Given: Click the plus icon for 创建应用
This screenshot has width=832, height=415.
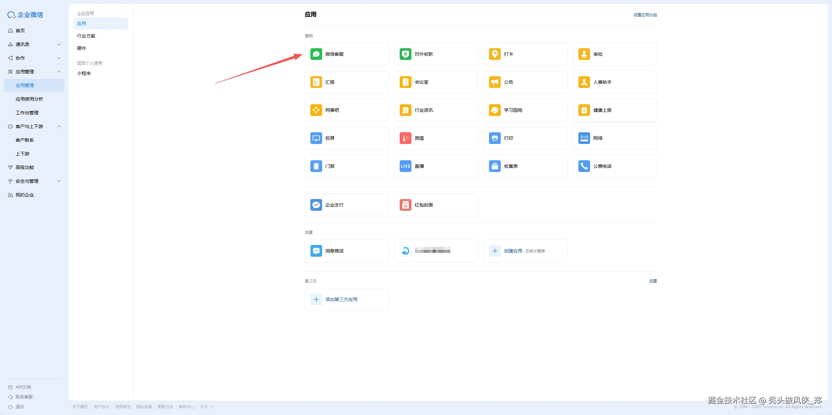Looking at the screenshot, I should [x=495, y=251].
